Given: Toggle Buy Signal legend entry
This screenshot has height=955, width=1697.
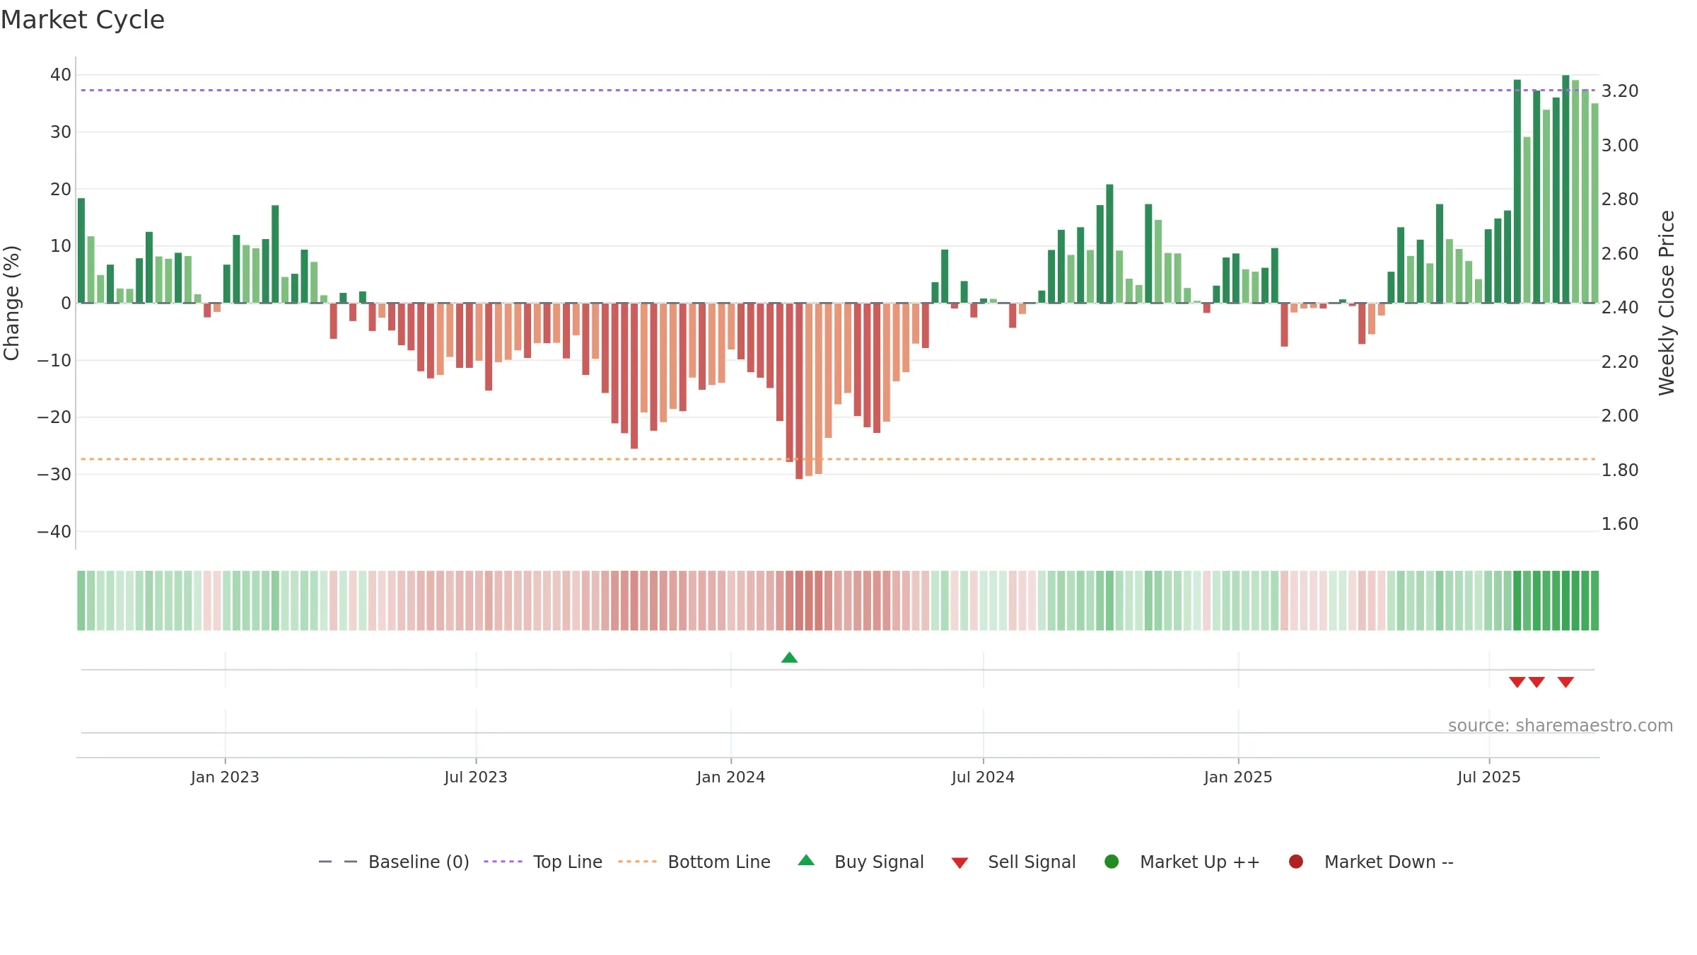Looking at the screenshot, I should (861, 862).
